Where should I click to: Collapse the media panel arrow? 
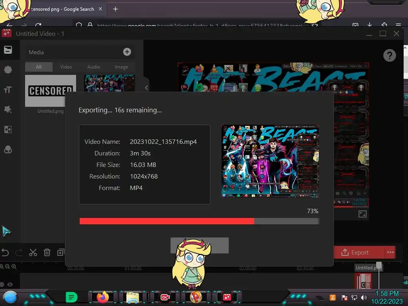pyautogui.click(x=146, y=88)
